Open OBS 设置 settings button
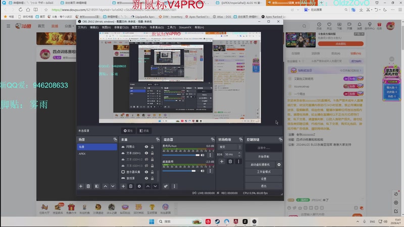This screenshot has height=227, width=404. [264, 179]
